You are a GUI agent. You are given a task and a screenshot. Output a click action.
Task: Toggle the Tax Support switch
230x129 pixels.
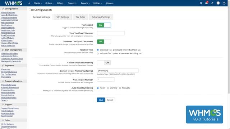(x=104, y=25)
